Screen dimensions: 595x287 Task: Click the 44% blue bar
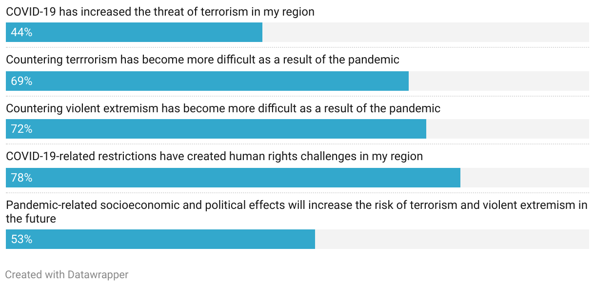click(x=134, y=32)
